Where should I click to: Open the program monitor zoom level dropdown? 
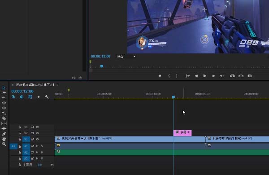tap(126, 57)
